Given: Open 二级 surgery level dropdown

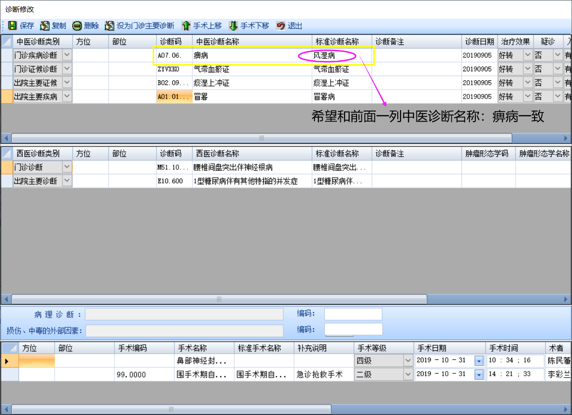Looking at the screenshot, I should tap(408, 374).
